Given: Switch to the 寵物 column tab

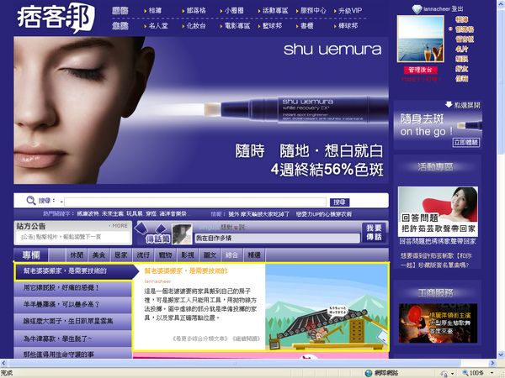Looking at the screenshot, I should (166, 255).
